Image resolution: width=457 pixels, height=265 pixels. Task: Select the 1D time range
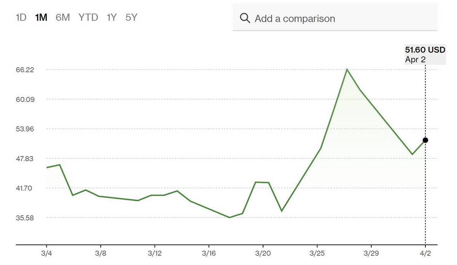[21, 17]
